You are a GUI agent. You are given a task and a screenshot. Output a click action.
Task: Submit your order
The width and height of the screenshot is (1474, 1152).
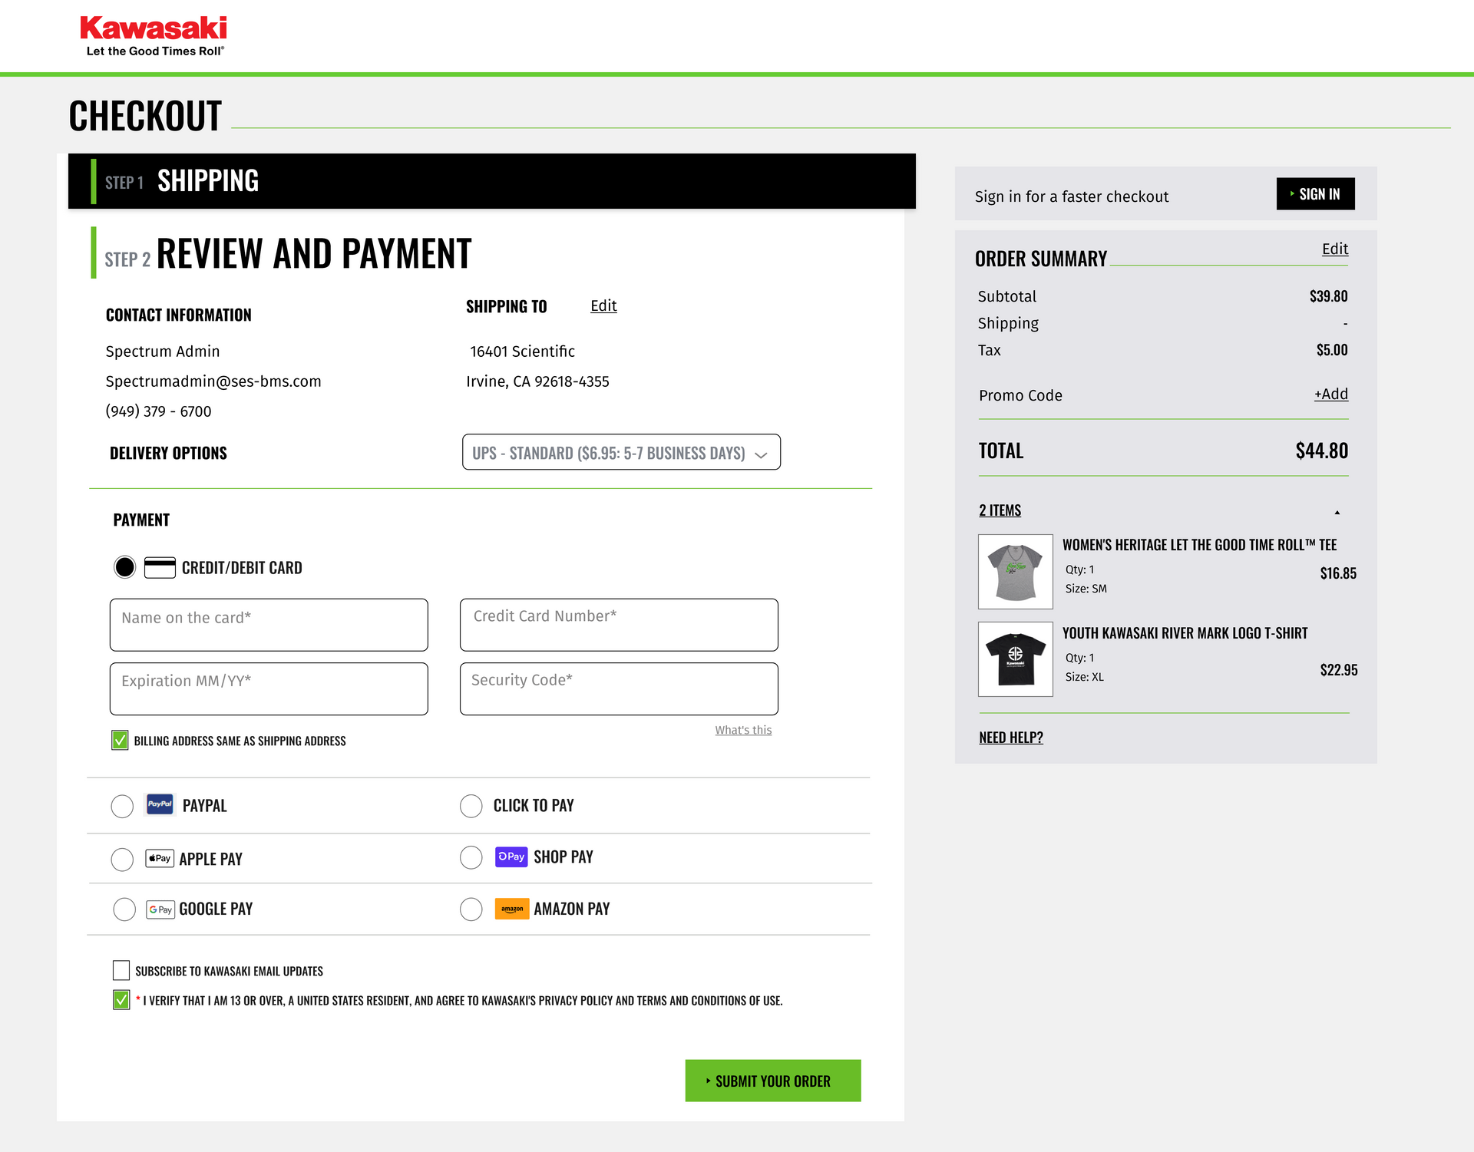click(773, 1081)
